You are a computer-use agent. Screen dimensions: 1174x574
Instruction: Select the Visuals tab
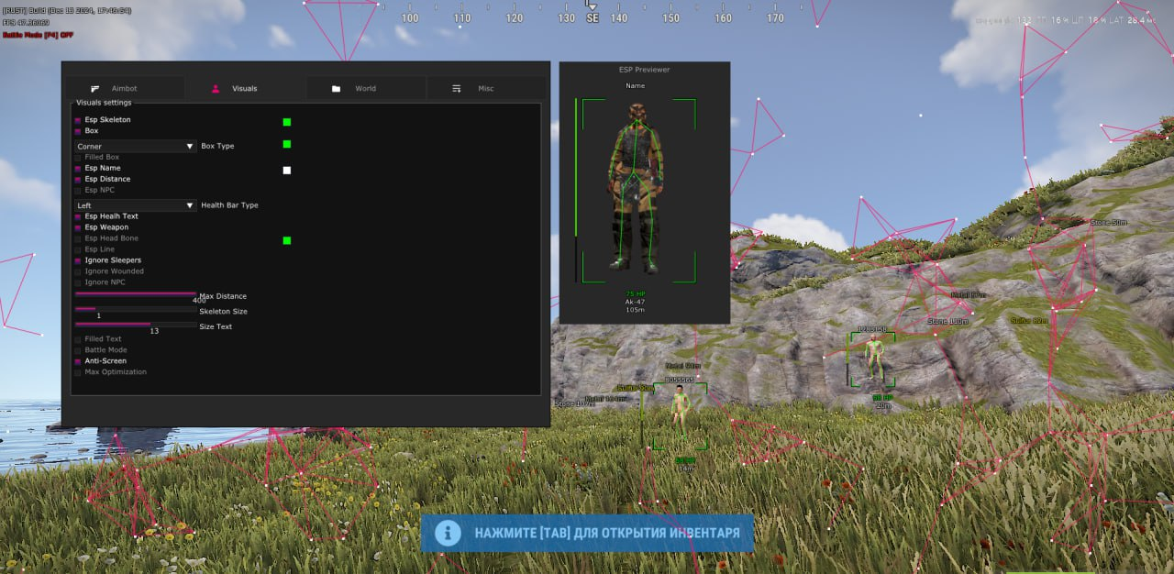click(x=245, y=89)
